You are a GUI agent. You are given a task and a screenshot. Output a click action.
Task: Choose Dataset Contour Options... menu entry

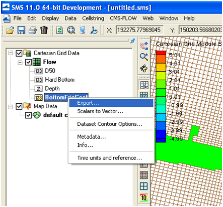point(111,124)
